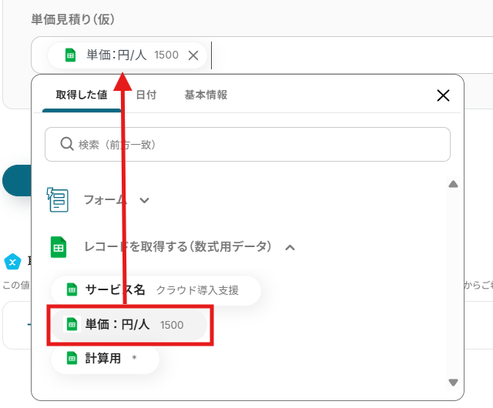This screenshot has width=493, height=408.
Task: Click the フォーム form icon
Action: click(x=58, y=200)
